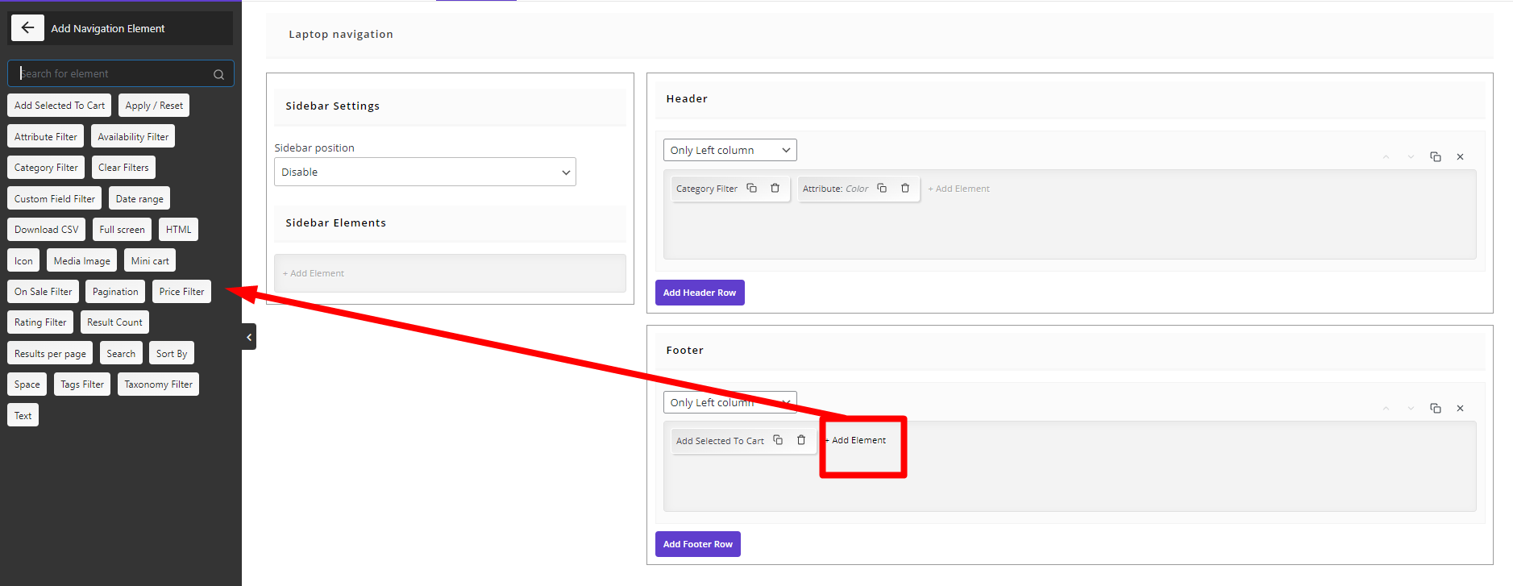Select the Space element
Screen dimensions: 1513x586
27,384
